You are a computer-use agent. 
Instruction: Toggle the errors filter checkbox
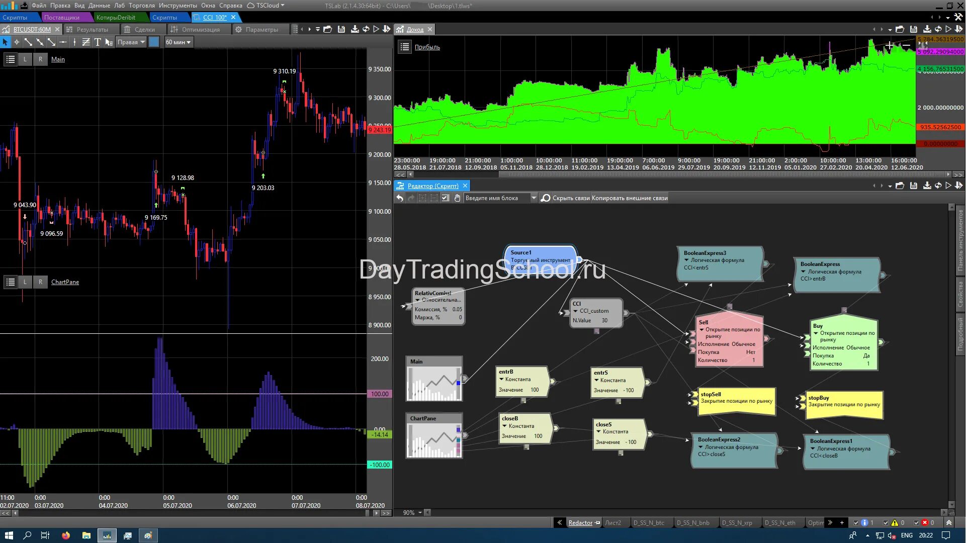click(x=916, y=523)
